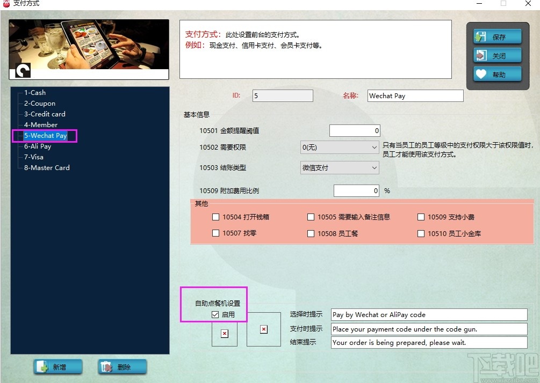Image resolution: width=540 pixels, height=383 pixels.
Task: Click the 结束提示 text field
Action: coord(428,342)
